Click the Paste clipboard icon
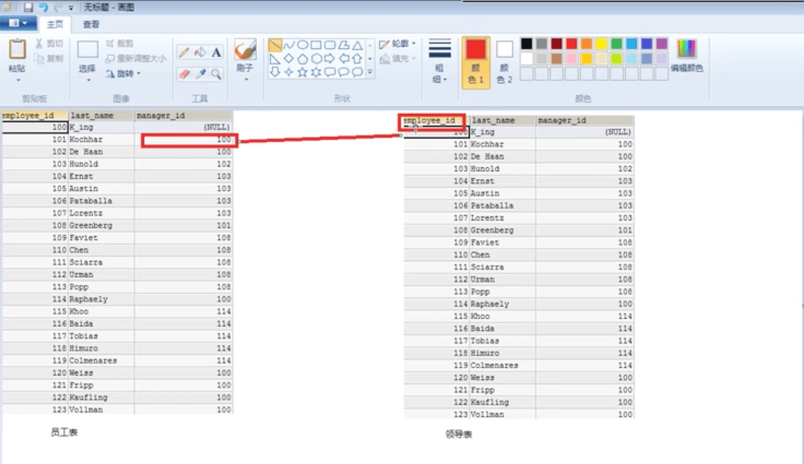 pyautogui.click(x=17, y=49)
